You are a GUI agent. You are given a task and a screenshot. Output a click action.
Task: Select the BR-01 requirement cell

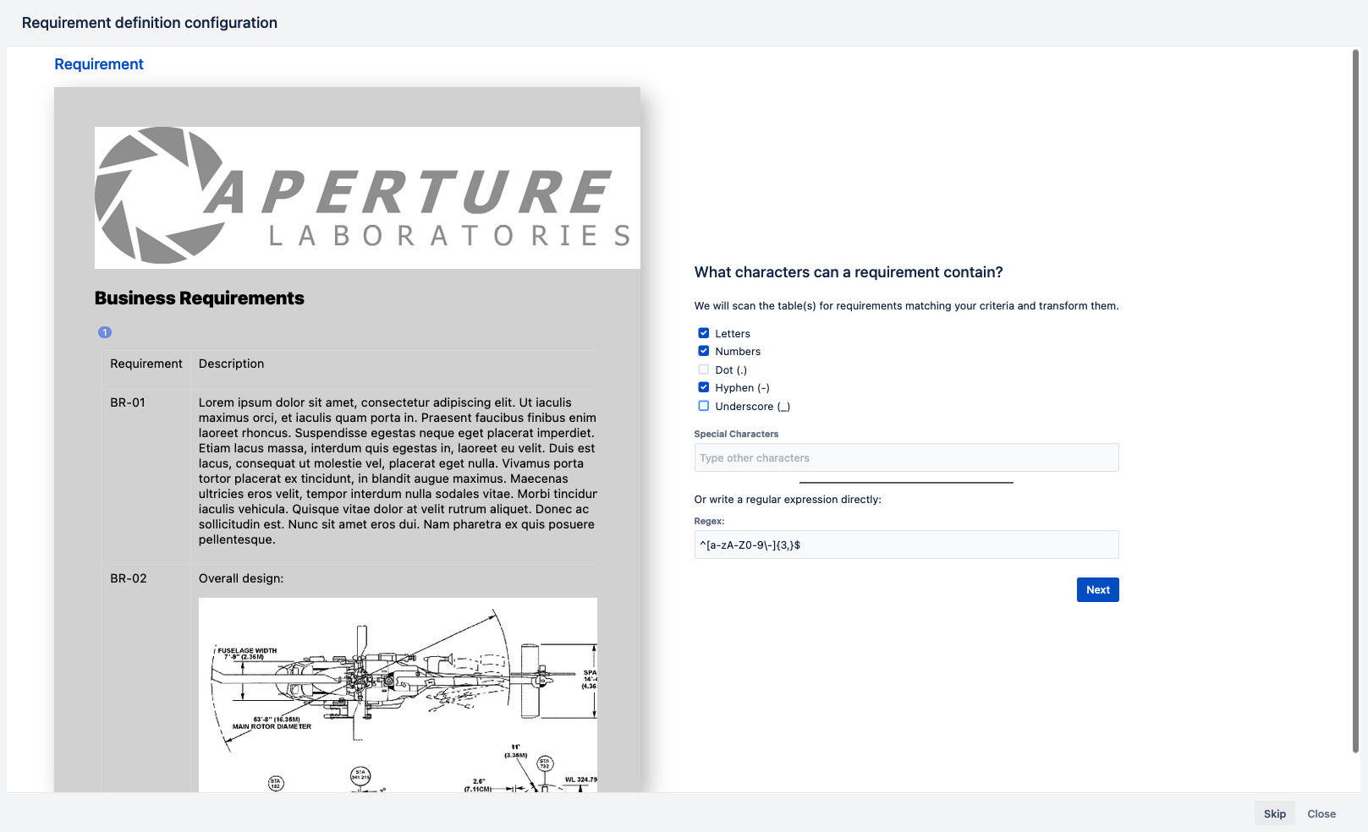point(128,402)
